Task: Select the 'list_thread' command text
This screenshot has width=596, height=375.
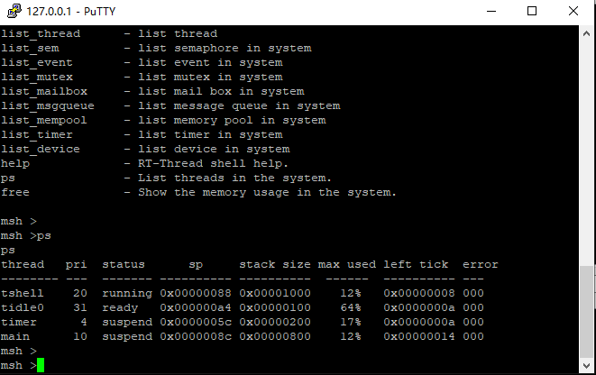Action: (41, 34)
